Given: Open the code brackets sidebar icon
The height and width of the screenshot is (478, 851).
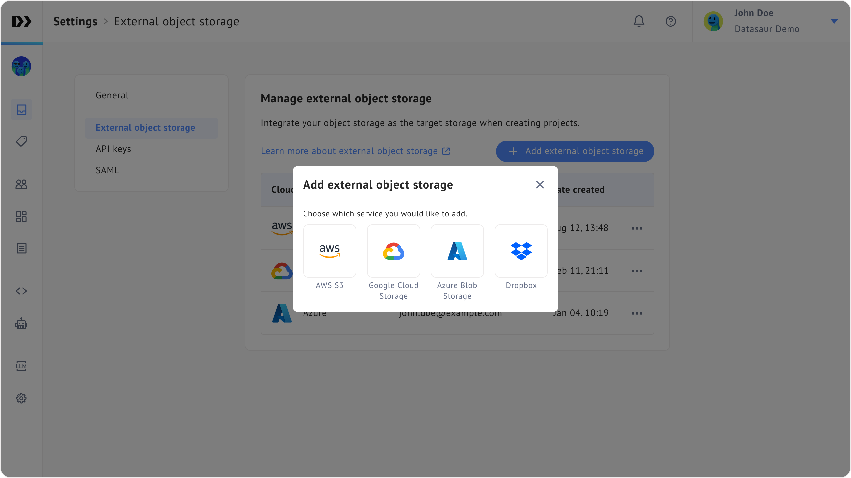Looking at the screenshot, I should click(x=21, y=291).
